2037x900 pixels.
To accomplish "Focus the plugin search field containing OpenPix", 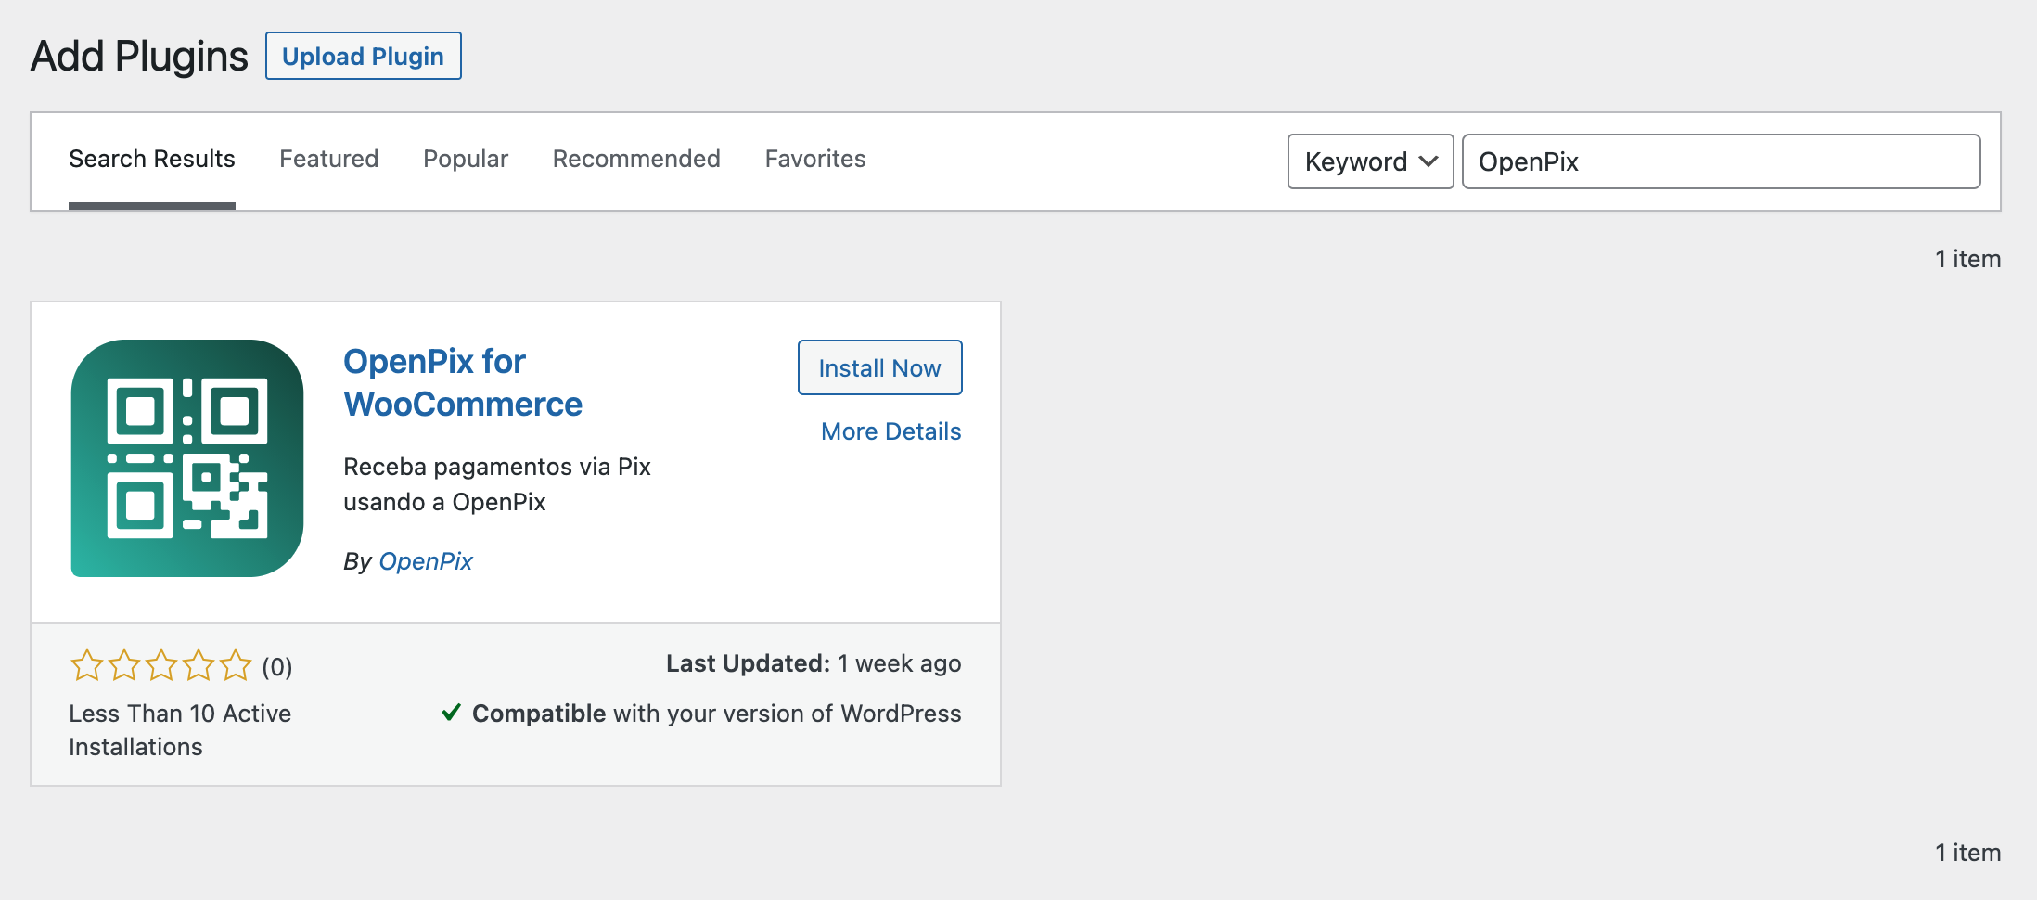I will pos(1721,161).
